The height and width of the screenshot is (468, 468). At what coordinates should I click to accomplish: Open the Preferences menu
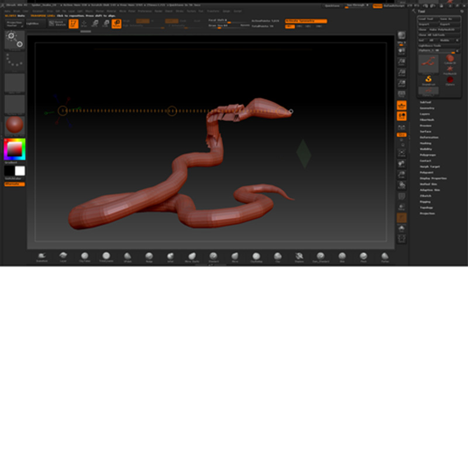click(144, 11)
